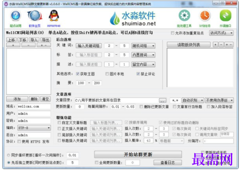Image resolution: width=241 pixels, height=173 pixels.
Task: Enable 自定义文章标题 checkbox
Action: (59, 123)
